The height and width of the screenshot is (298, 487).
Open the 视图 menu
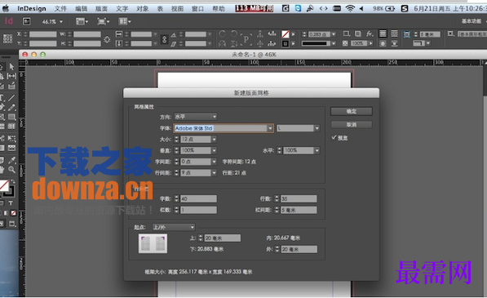coord(177,8)
